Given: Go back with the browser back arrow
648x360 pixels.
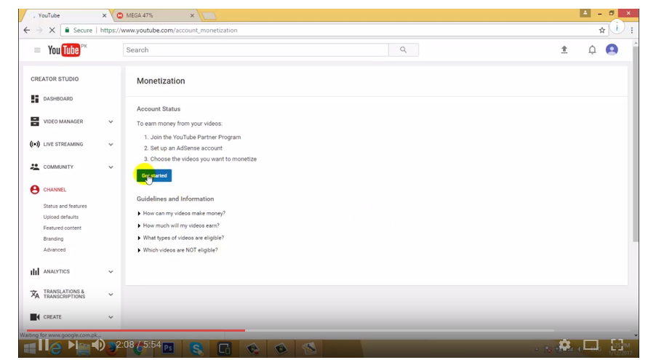Looking at the screenshot, I should point(27,30).
